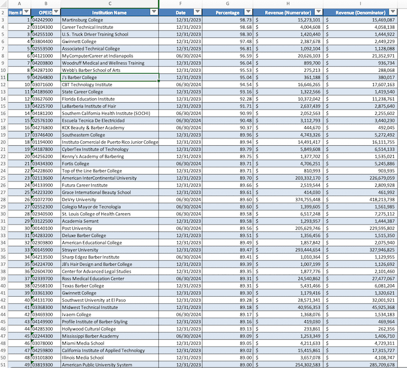Click 'Texas Barber College' cell

pyautogui.click(x=109, y=286)
